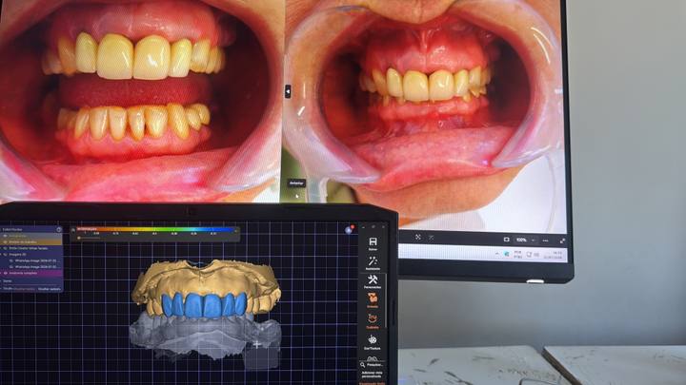Screen dimensions: 686x385
Task: Click the zoom-to-fit arrows icon in photo viewer
Action: click(x=418, y=237)
